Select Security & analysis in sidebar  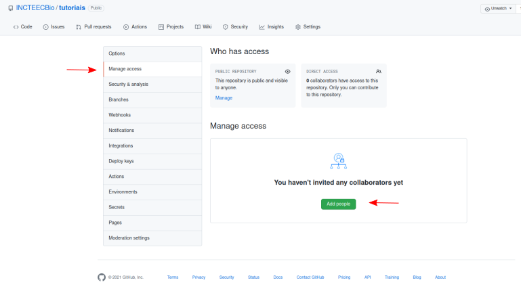128,84
